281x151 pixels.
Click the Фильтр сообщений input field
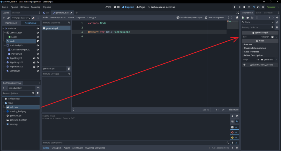pos(136,143)
